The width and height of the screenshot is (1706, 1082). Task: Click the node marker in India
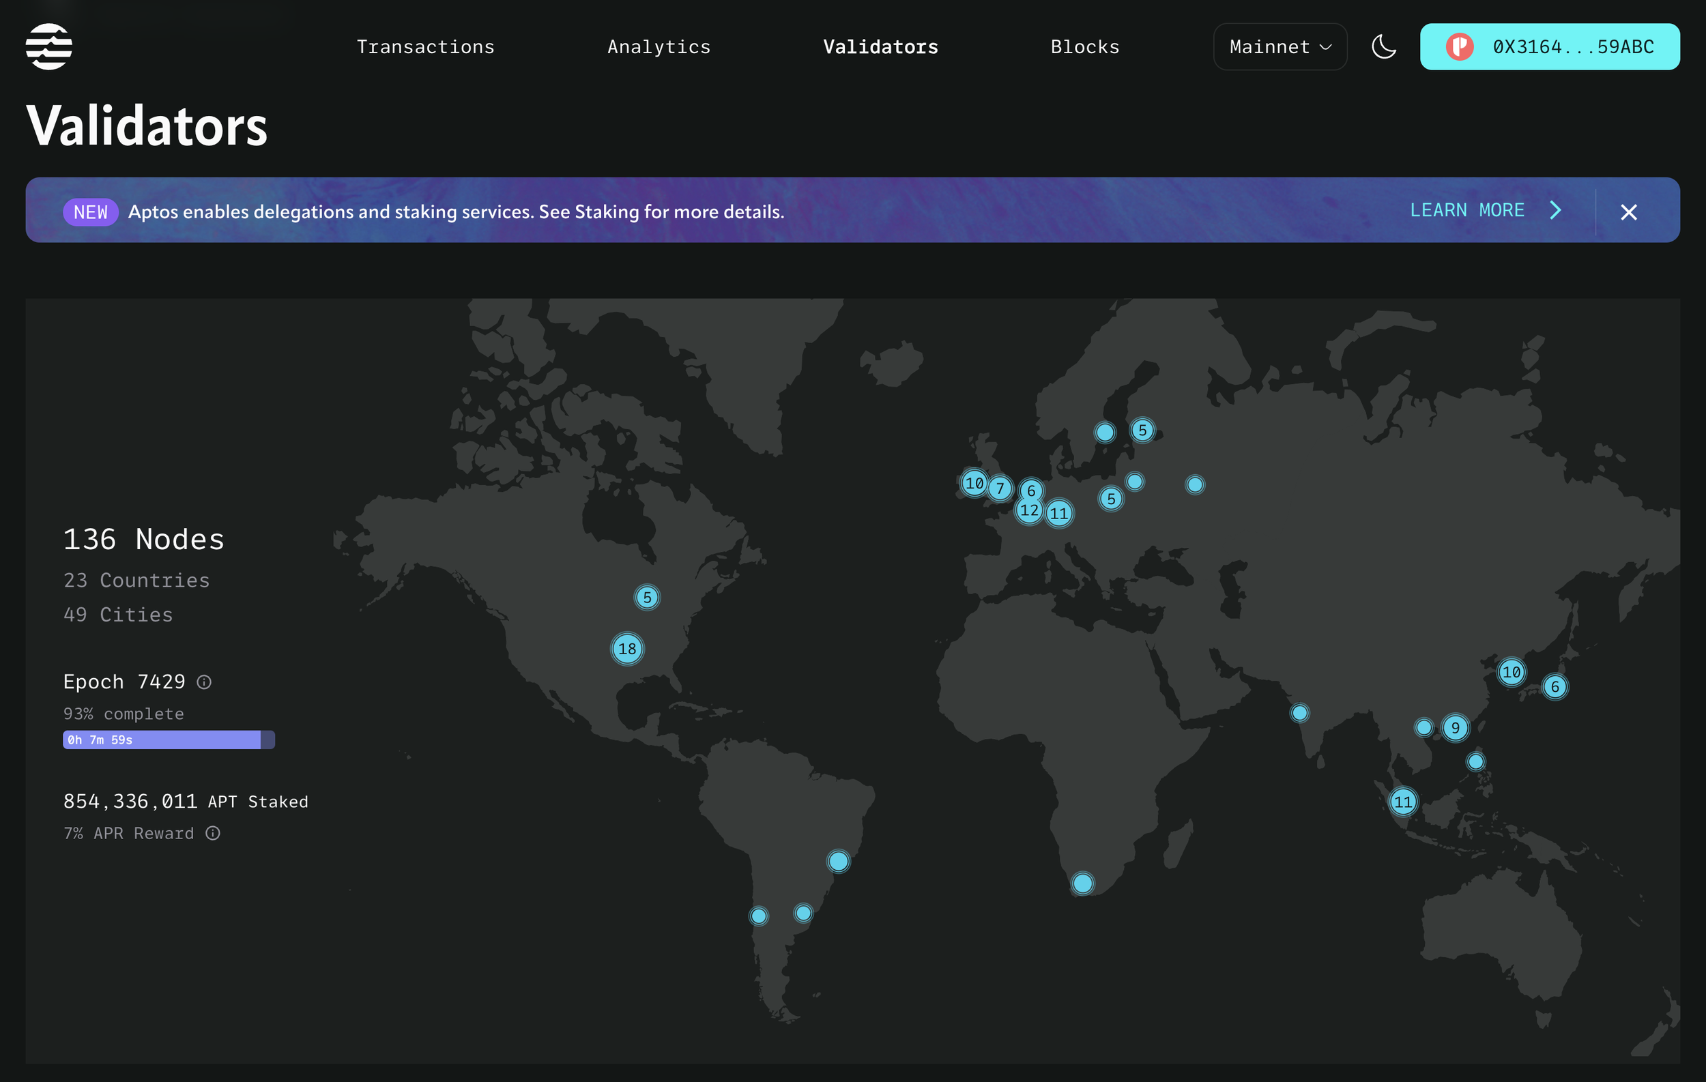click(x=1299, y=712)
